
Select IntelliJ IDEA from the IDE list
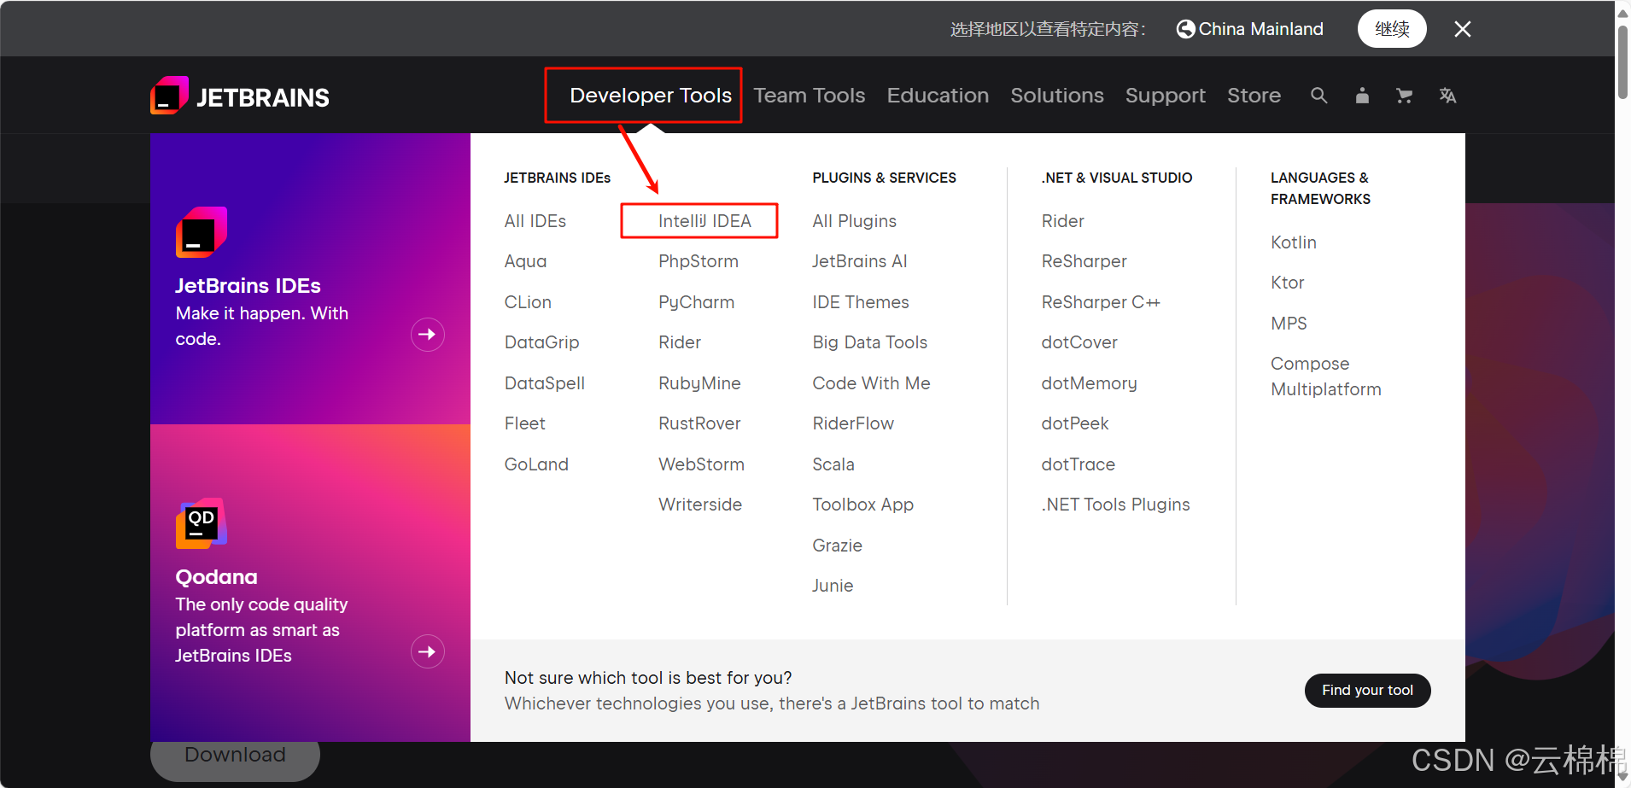click(704, 221)
